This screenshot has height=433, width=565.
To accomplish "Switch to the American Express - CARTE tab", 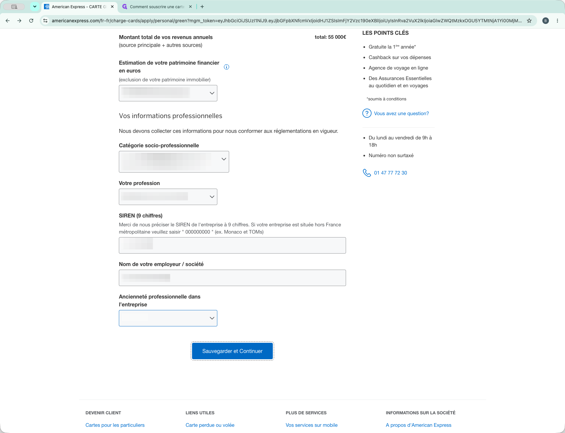I will click(x=79, y=7).
